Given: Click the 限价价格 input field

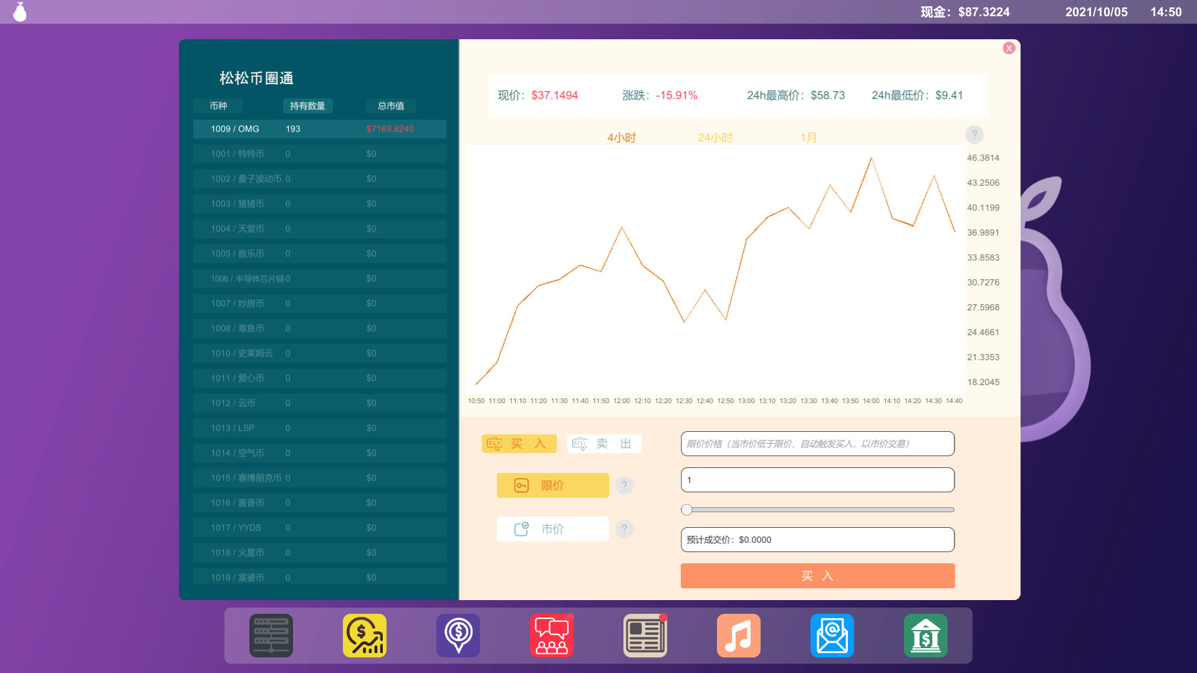Looking at the screenshot, I should (817, 444).
